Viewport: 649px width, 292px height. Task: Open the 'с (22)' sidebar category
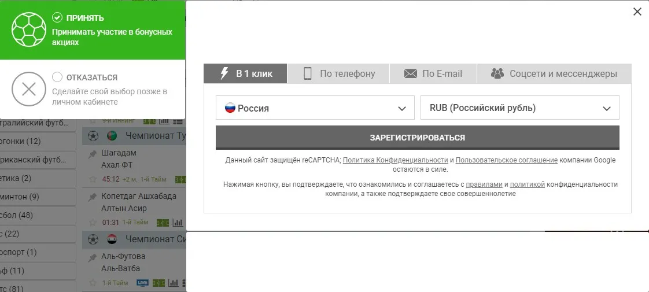click(38, 234)
